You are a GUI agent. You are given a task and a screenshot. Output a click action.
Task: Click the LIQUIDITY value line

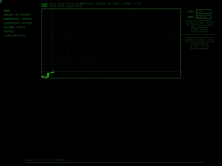[x=18, y=23]
